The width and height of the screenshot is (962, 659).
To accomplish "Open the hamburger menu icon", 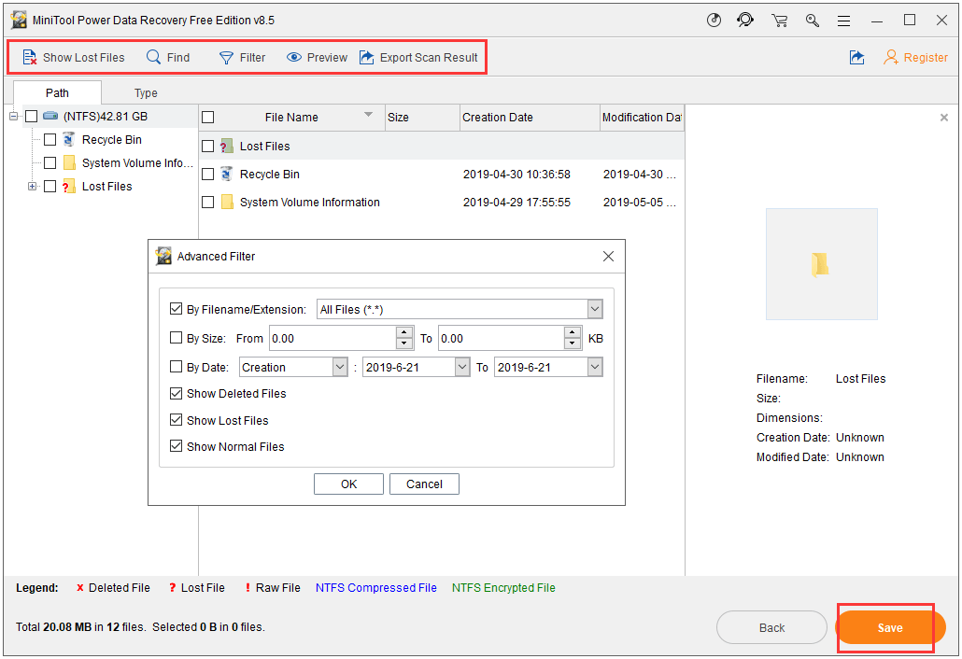I will click(x=844, y=21).
